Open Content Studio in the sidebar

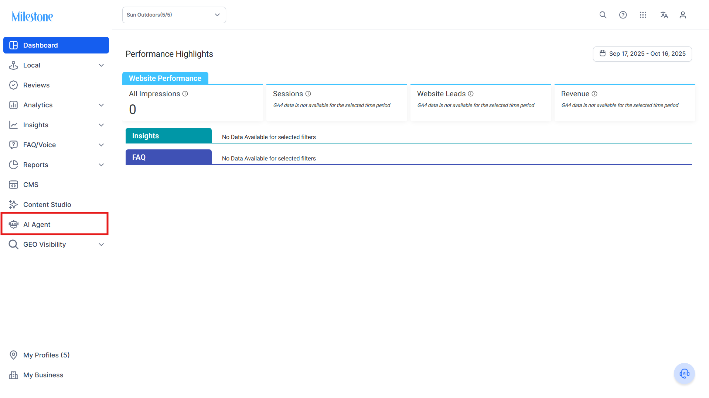(56, 205)
